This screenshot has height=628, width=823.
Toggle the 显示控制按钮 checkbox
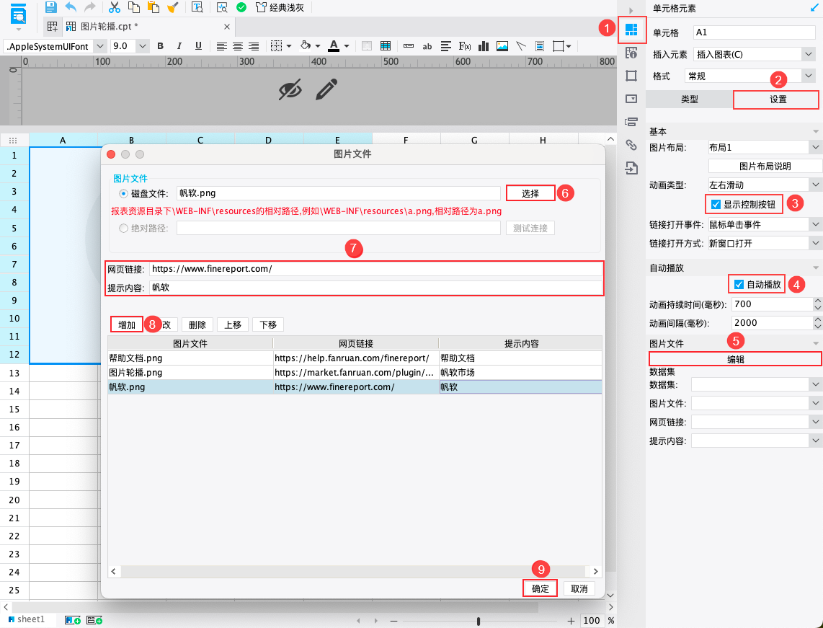pyautogui.click(x=716, y=204)
